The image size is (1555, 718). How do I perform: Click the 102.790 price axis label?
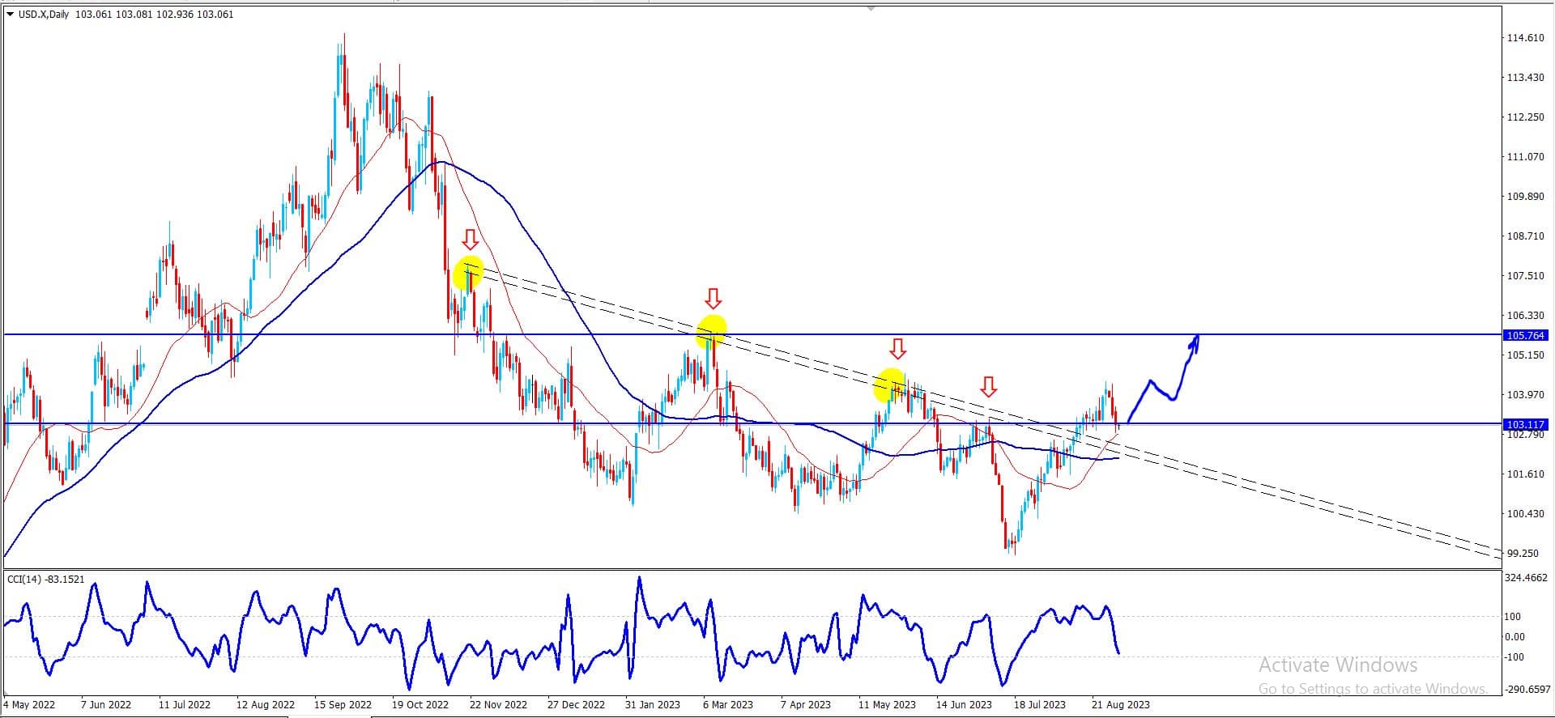(x=1525, y=435)
